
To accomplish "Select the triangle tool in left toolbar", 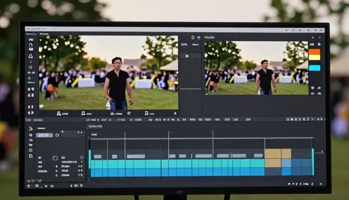I will [31, 56].
